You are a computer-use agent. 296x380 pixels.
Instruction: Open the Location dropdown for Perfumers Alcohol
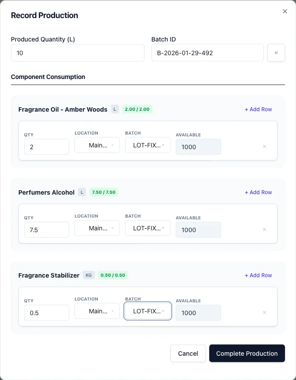[97, 228]
